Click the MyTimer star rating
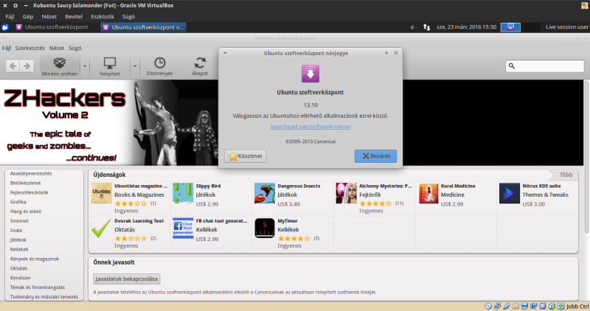The height and width of the screenshot is (311, 590). (294, 239)
